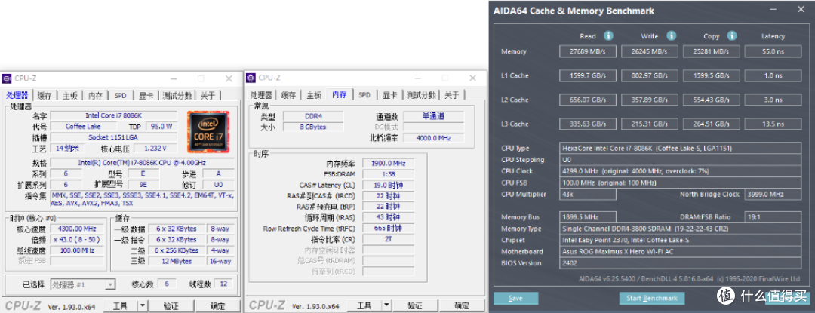Open 测试分数 tab in the processor-page CPU-Z window

click(x=176, y=96)
